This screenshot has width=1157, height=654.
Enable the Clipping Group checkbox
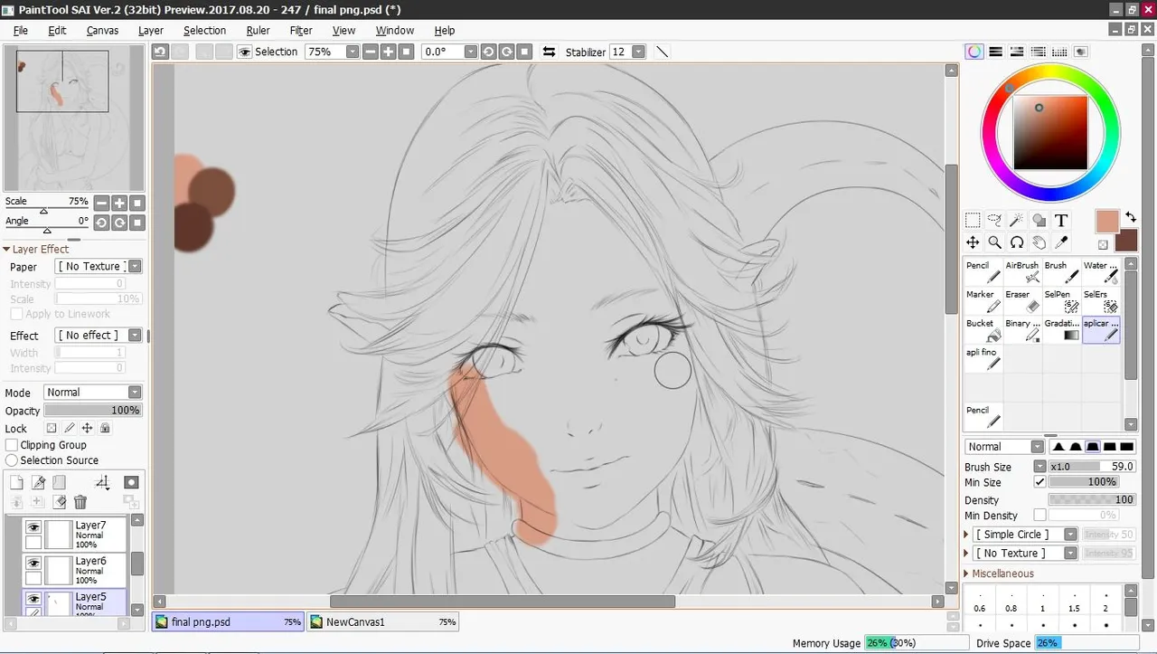coord(12,445)
